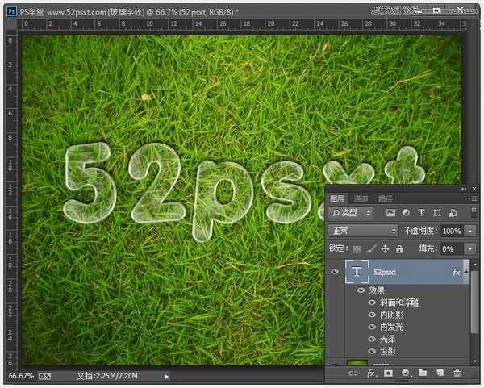The height and width of the screenshot is (388, 484).
Task: Toggle visibility of 斜面和浮雕 effect
Action: pos(372,302)
